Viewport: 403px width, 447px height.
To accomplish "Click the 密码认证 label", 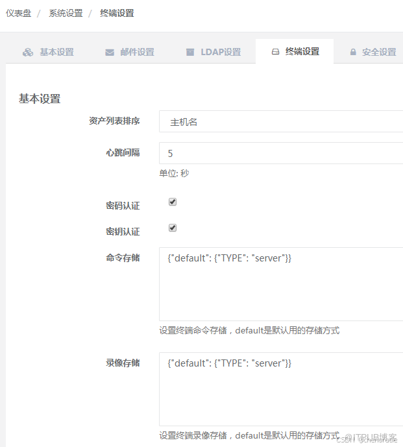I will point(123,206).
